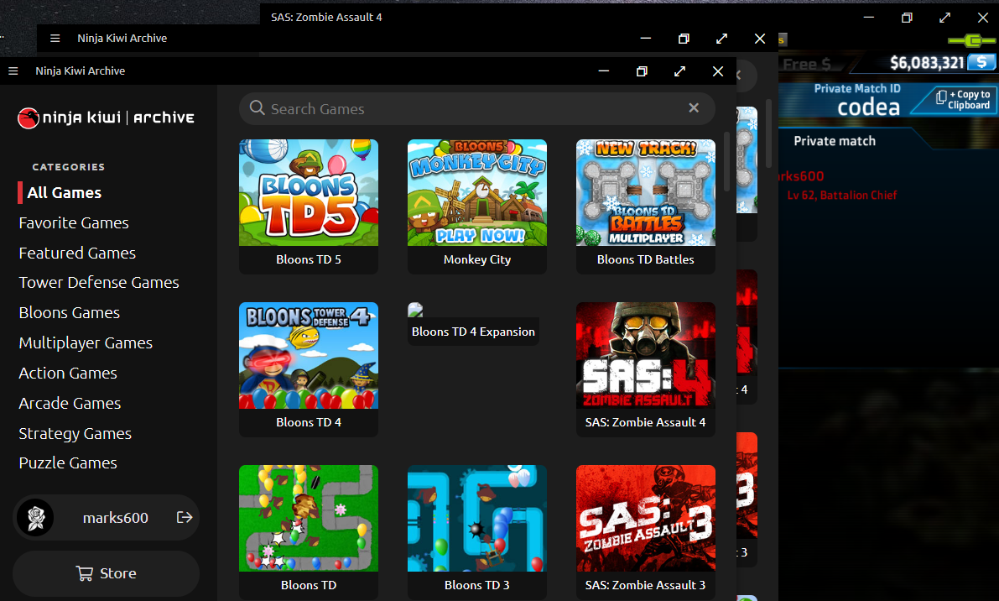The image size is (999, 601).
Task: Select SAS: Zombie Assault 4 thumbnail
Action: [645, 355]
